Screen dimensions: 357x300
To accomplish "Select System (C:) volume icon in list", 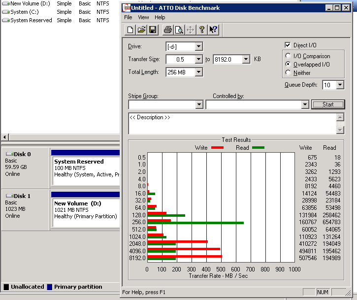I will point(6,12).
